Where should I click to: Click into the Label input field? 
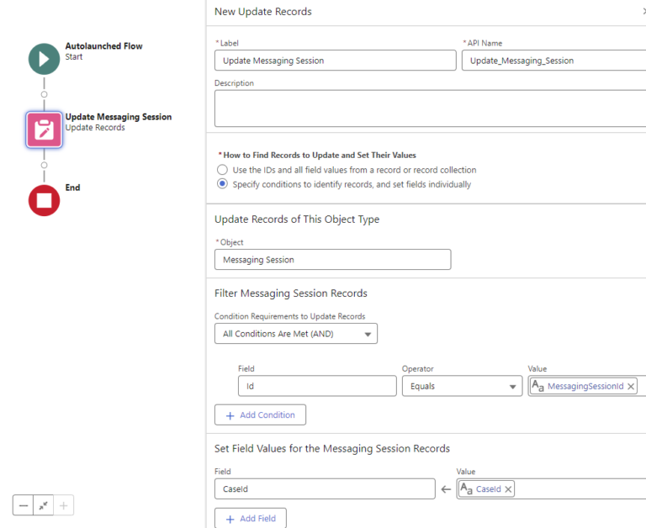336,61
